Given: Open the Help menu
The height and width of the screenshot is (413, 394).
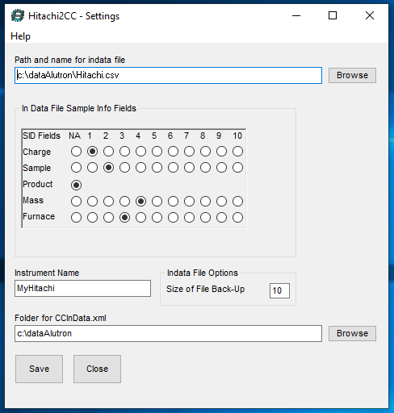Looking at the screenshot, I should [x=20, y=36].
